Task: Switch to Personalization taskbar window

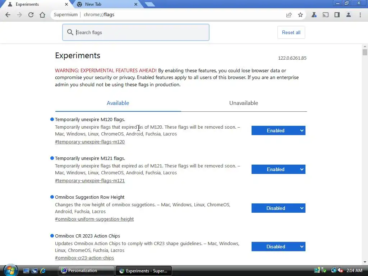Action: (86, 271)
